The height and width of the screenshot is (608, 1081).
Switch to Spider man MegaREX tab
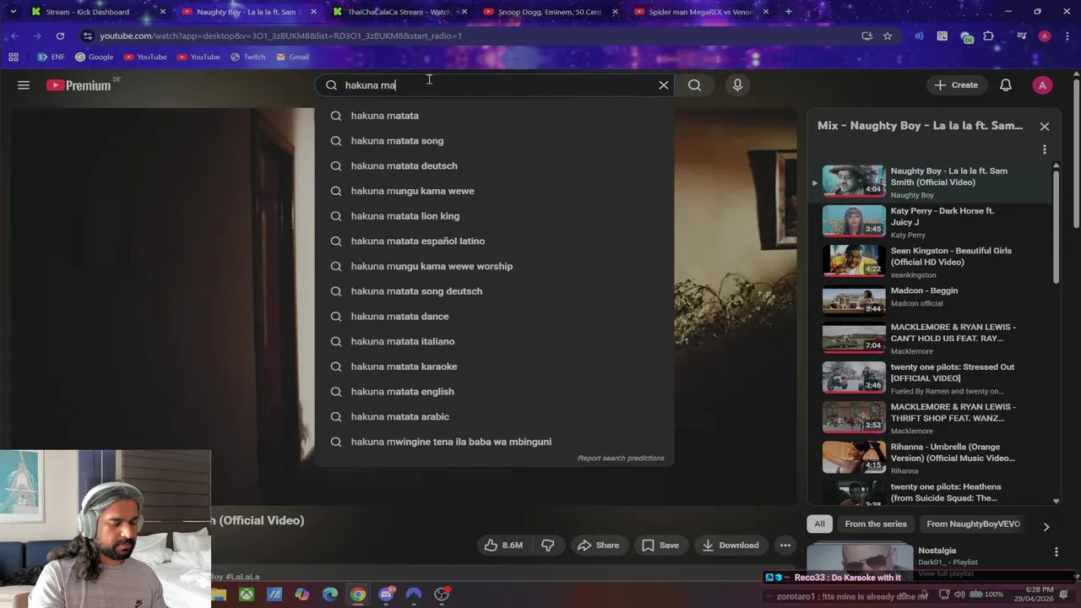point(699,12)
